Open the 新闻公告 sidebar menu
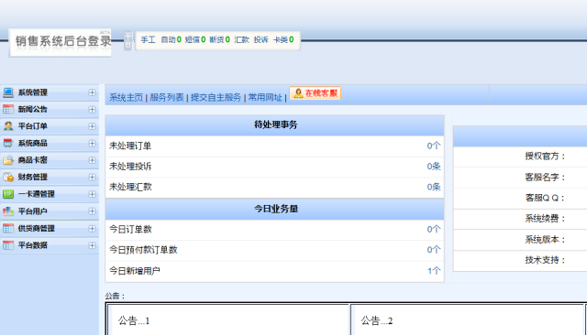 click(x=50, y=109)
